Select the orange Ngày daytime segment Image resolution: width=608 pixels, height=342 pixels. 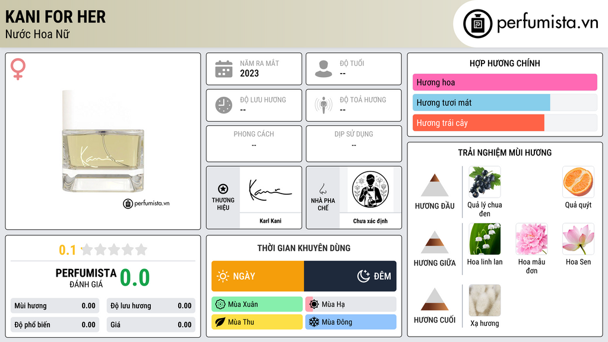point(258,276)
